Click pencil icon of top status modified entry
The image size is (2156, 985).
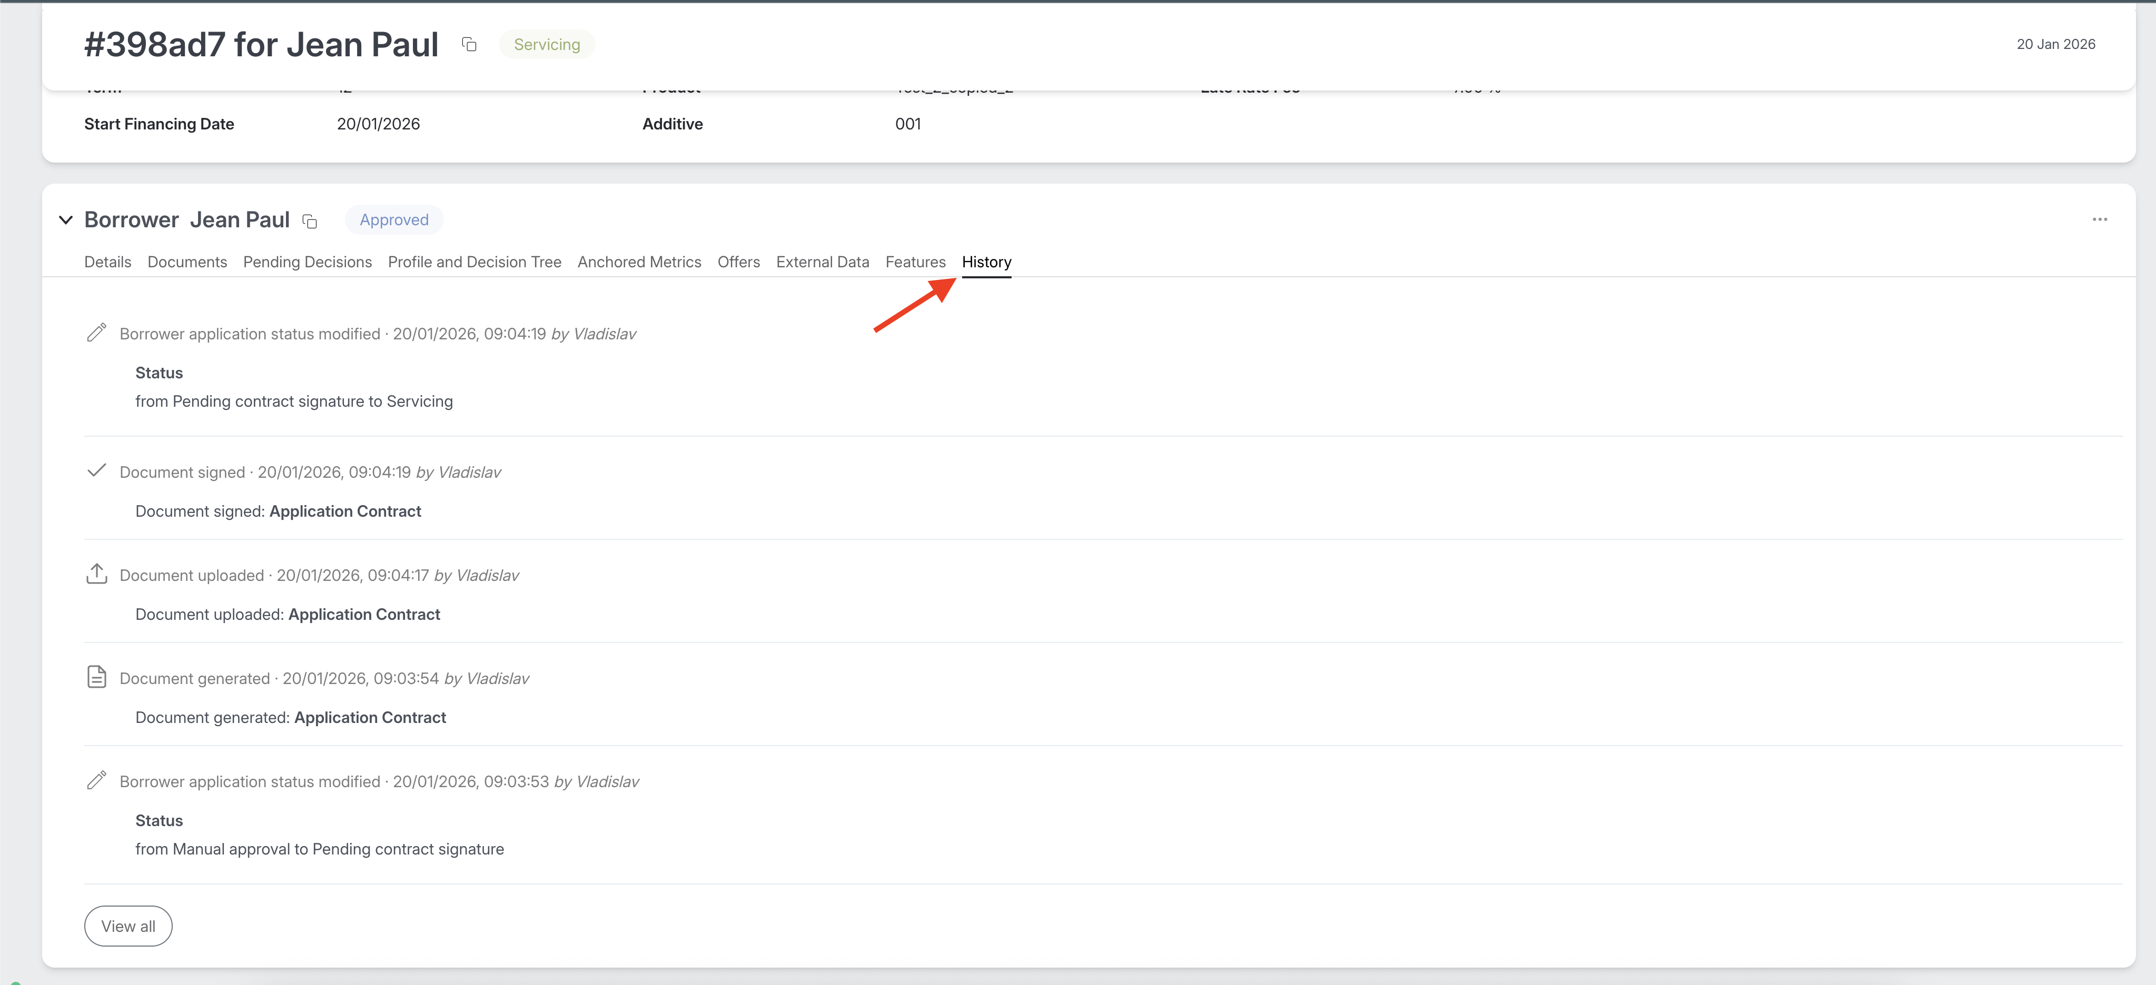tap(96, 333)
